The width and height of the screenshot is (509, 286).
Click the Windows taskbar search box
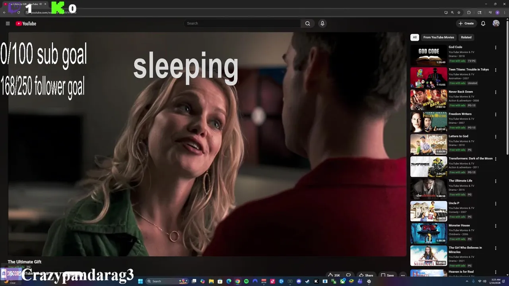coord(167,281)
